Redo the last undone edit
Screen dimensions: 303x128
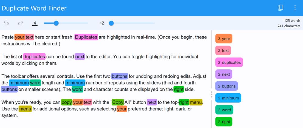(20, 23)
